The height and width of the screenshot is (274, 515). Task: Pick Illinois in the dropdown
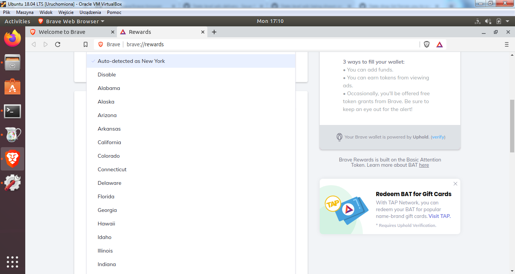pyautogui.click(x=191, y=251)
